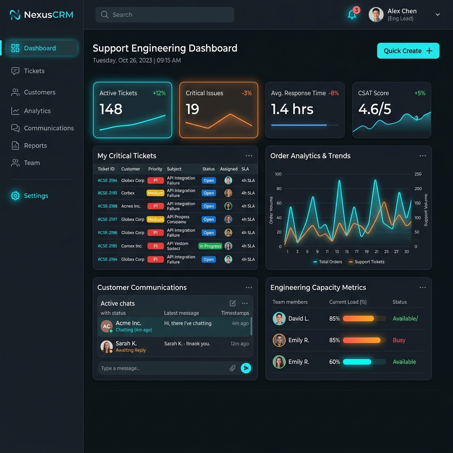453x453 pixels.
Task: Click Medium priority badge for Corbex
Action: tap(155, 193)
